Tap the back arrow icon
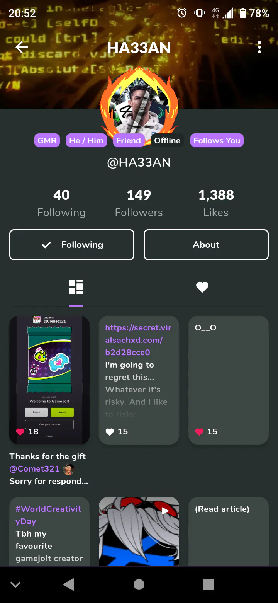This screenshot has height=603, width=278. pyautogui.click(x=22, y=48)
